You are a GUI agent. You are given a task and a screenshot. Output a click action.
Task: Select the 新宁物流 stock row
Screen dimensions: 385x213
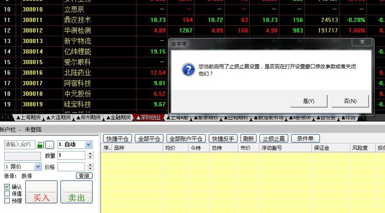click(84, 41)
